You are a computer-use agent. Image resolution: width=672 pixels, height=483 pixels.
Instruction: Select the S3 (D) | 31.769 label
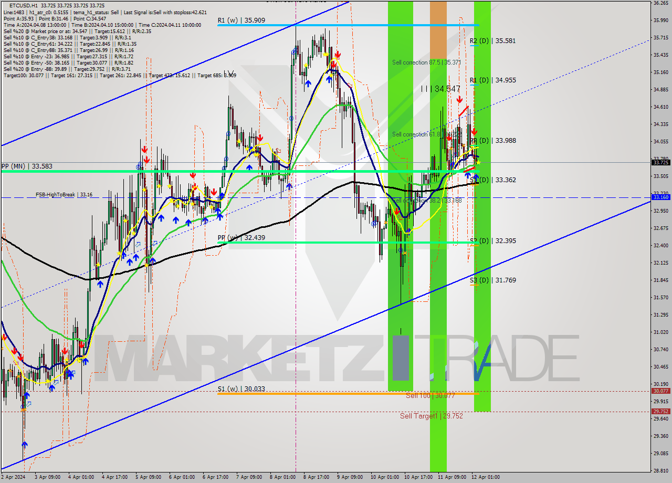(492, 280)
